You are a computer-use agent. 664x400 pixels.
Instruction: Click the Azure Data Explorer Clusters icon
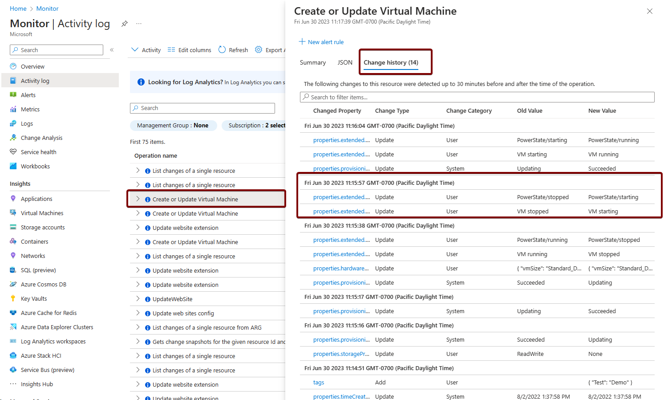(13, 327)
